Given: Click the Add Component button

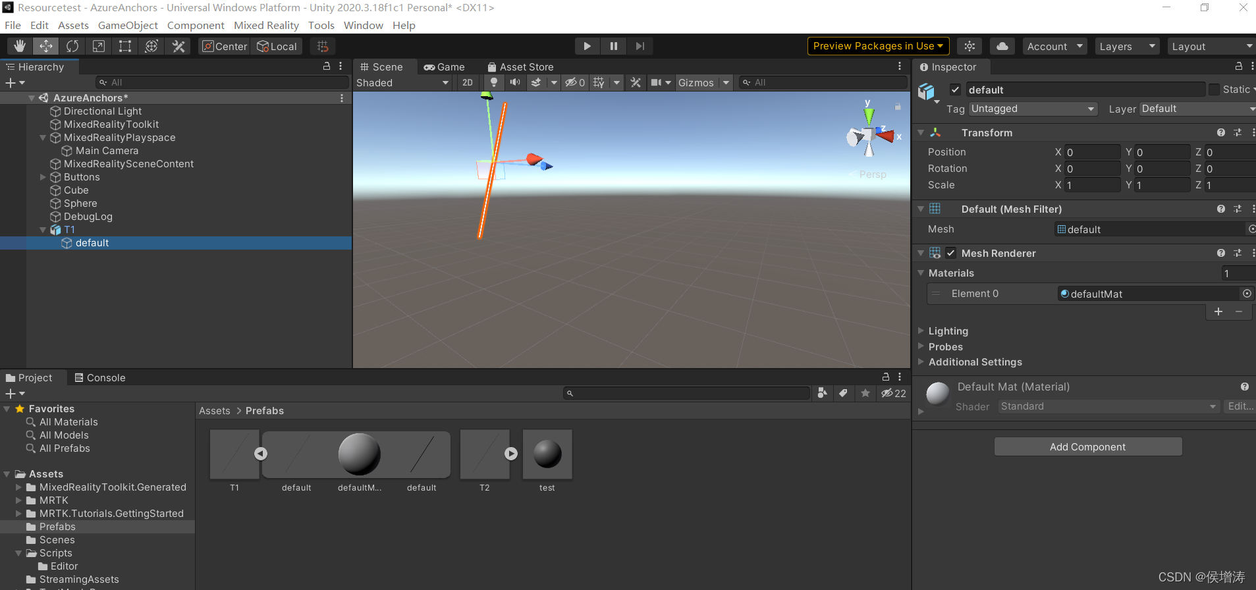Looking at the screenshot, I should pos(1088,446).
